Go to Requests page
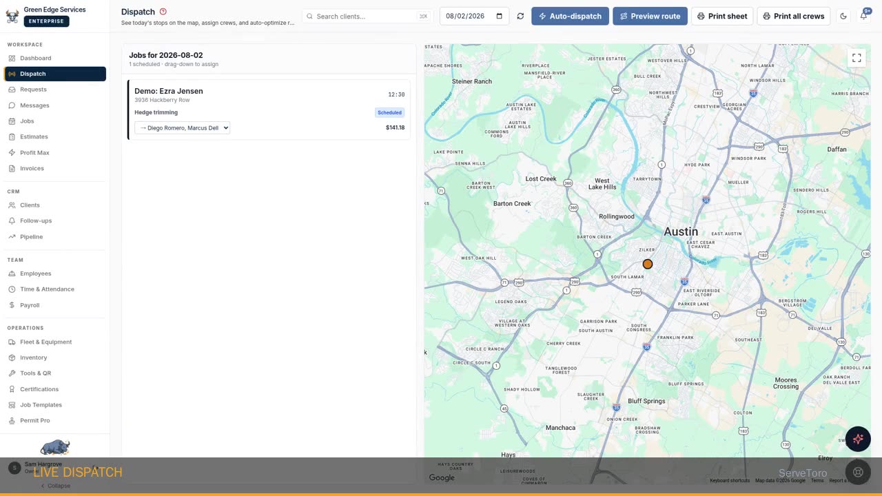Image resolution: width=882 pixels, height=496 pixels. (55, 90)
